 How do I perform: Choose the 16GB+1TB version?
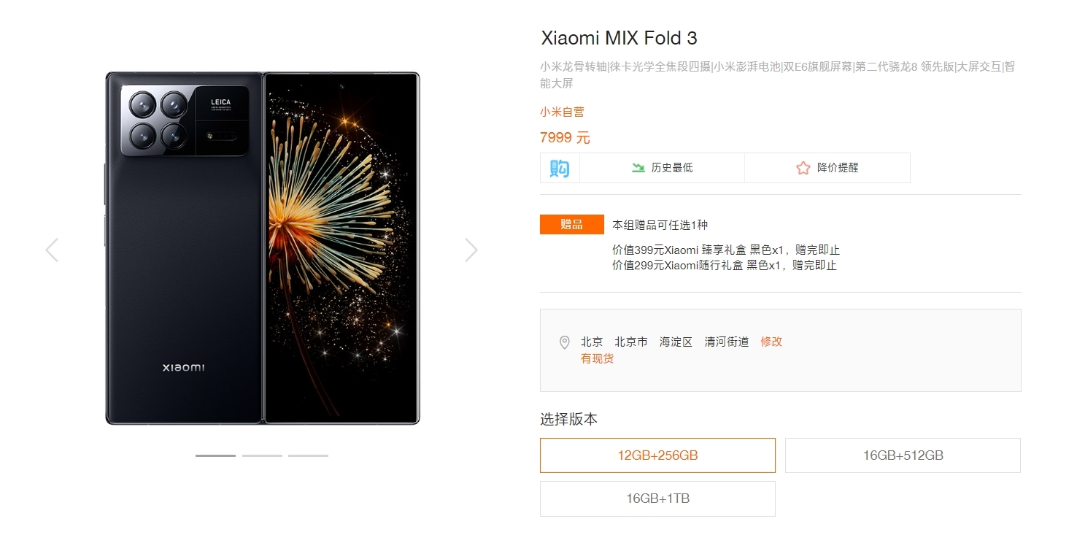[657, 499]
